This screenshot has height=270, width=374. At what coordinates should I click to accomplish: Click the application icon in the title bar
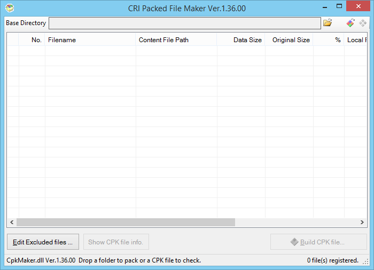(x=10, y=8)
